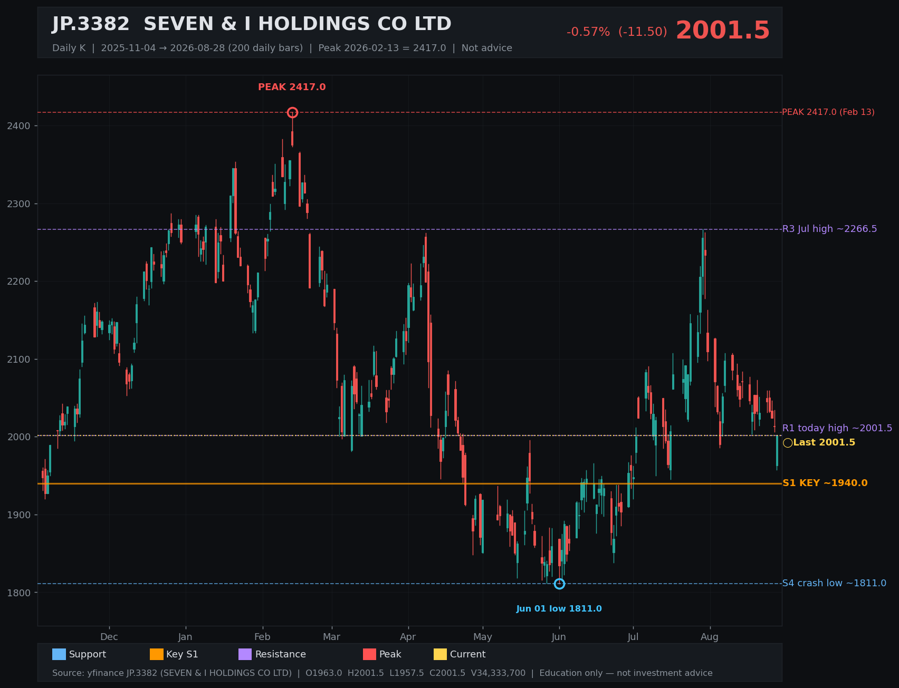Click the Aug month axis label

710,637
